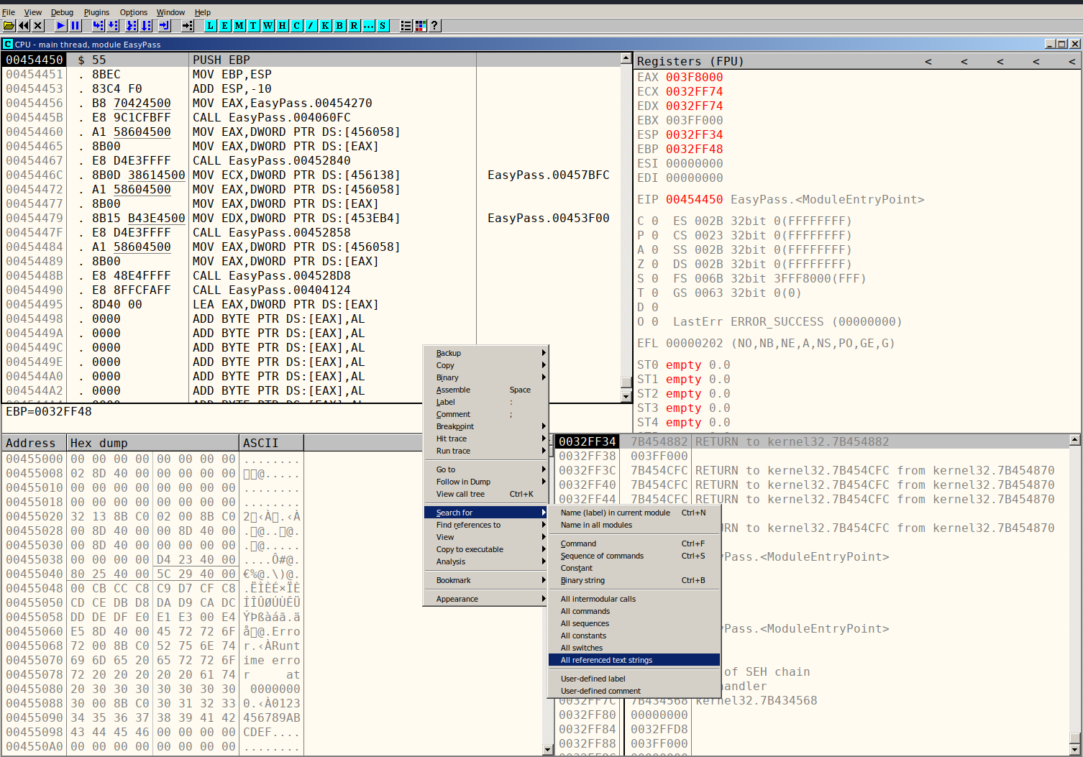Click the Go to address icon
The width and height of the screenshot is (1083, 757).
188,26
